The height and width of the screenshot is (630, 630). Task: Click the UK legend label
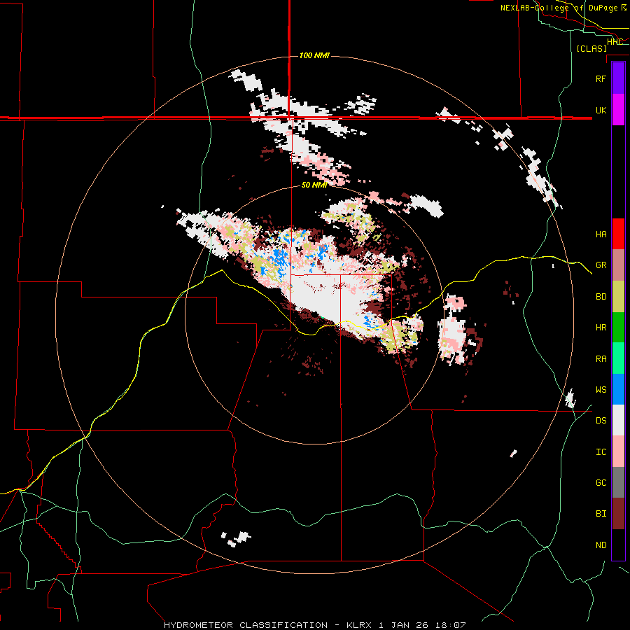point(601,110)
